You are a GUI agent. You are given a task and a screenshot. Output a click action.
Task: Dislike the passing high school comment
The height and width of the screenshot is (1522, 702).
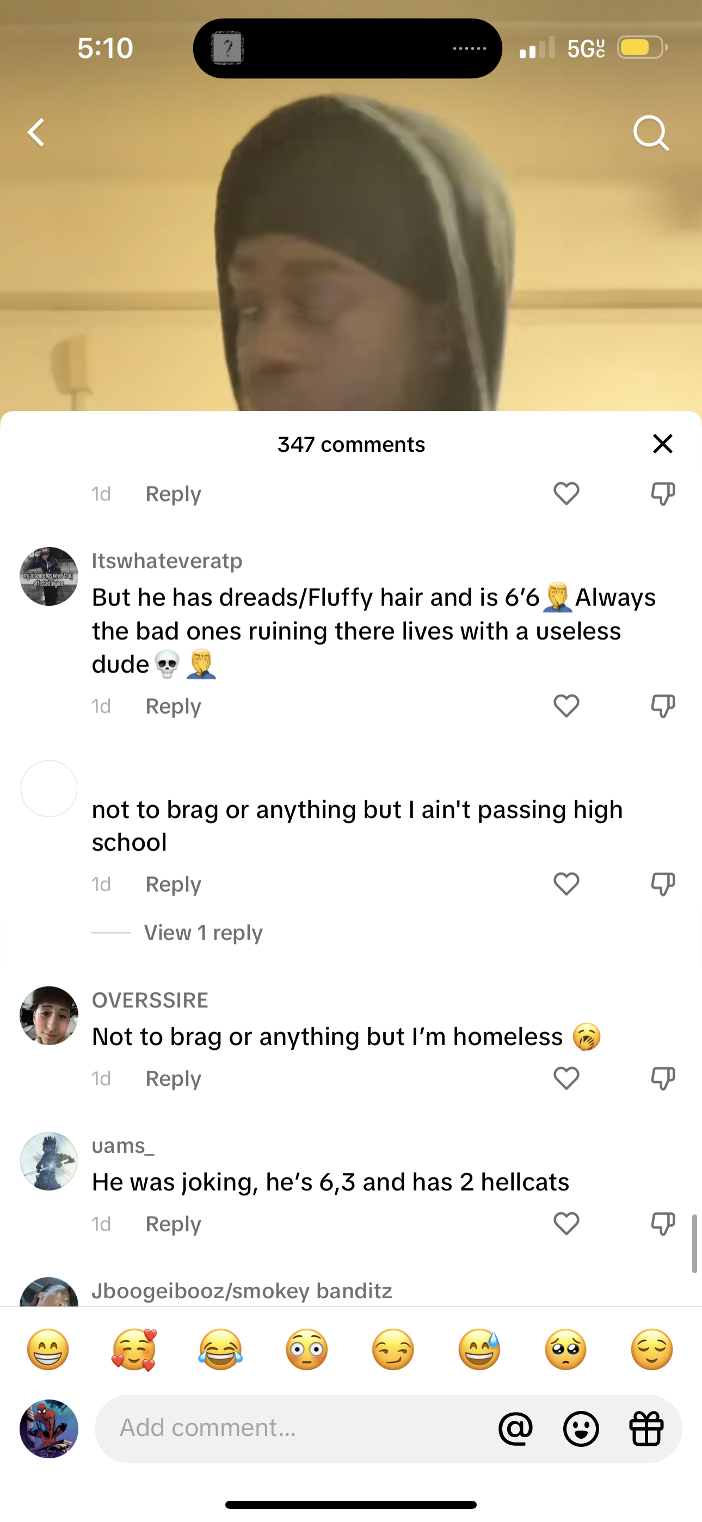pos(662,884)
